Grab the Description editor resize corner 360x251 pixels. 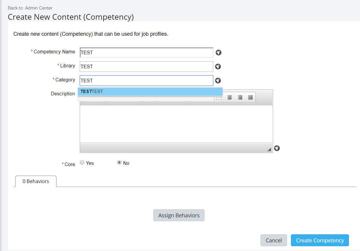pyautogui.click(x=269, y=149)
